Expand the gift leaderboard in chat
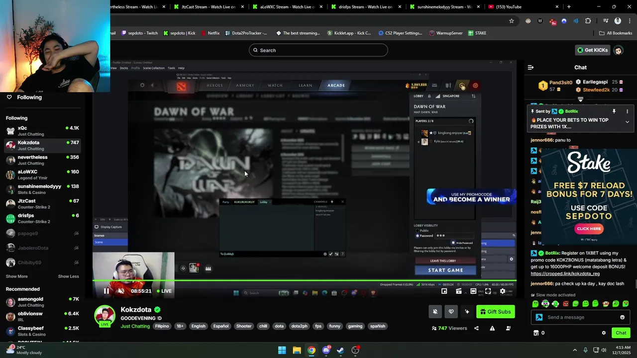This screenshot has width=637, height=358. (580, 99)
